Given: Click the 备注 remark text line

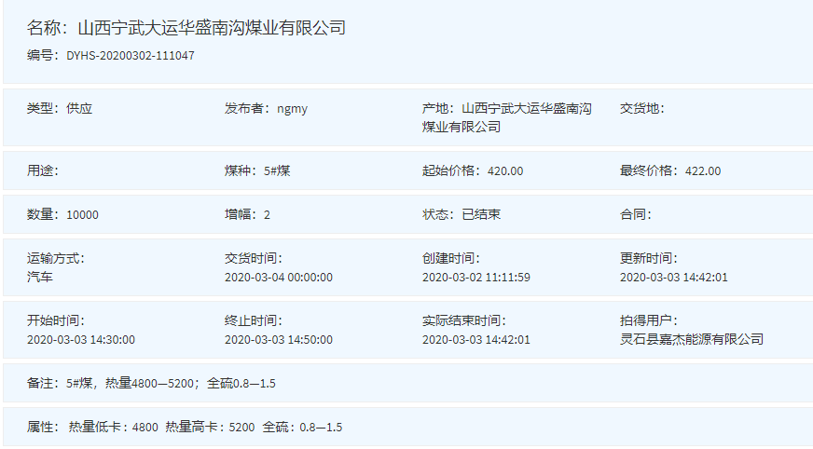Looking at the screenshot, I should pyautogui.click(x=151, y=383).
